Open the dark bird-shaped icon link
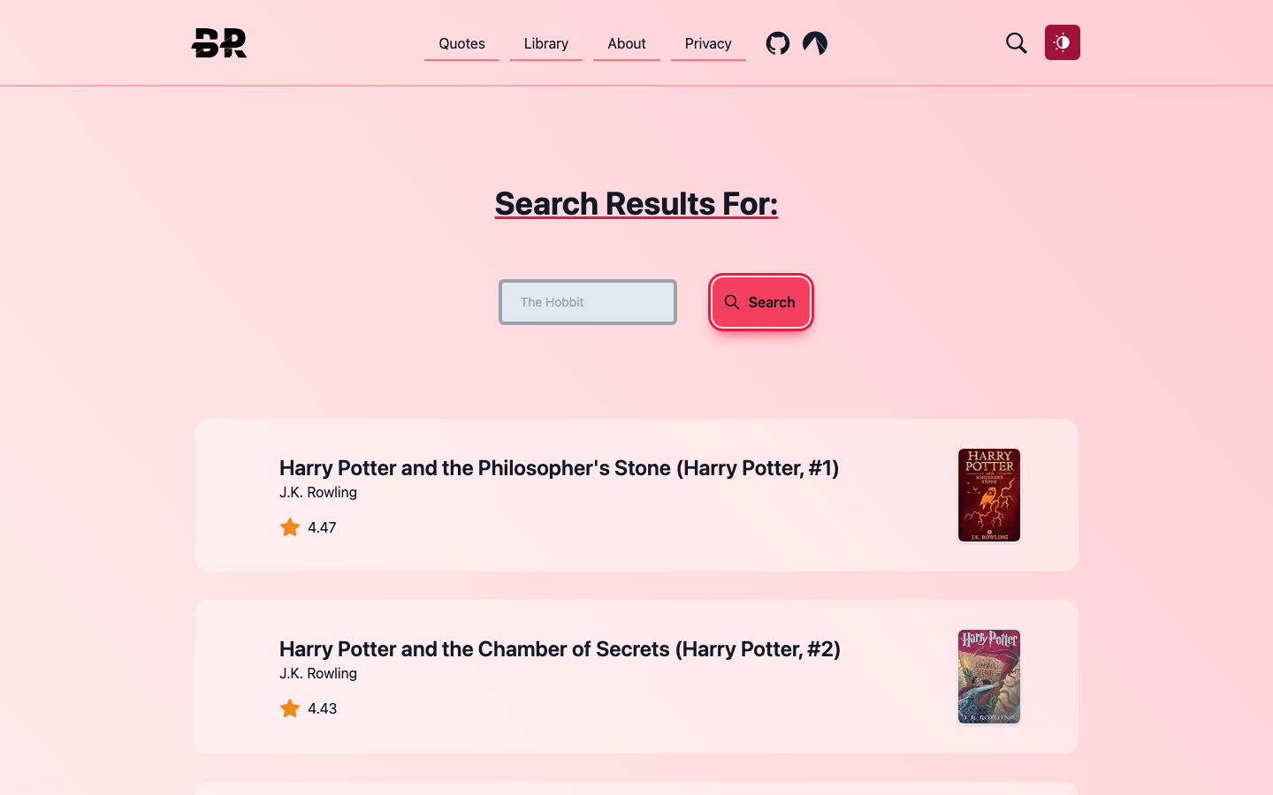Screen dimensions: 1273x795 815,42
